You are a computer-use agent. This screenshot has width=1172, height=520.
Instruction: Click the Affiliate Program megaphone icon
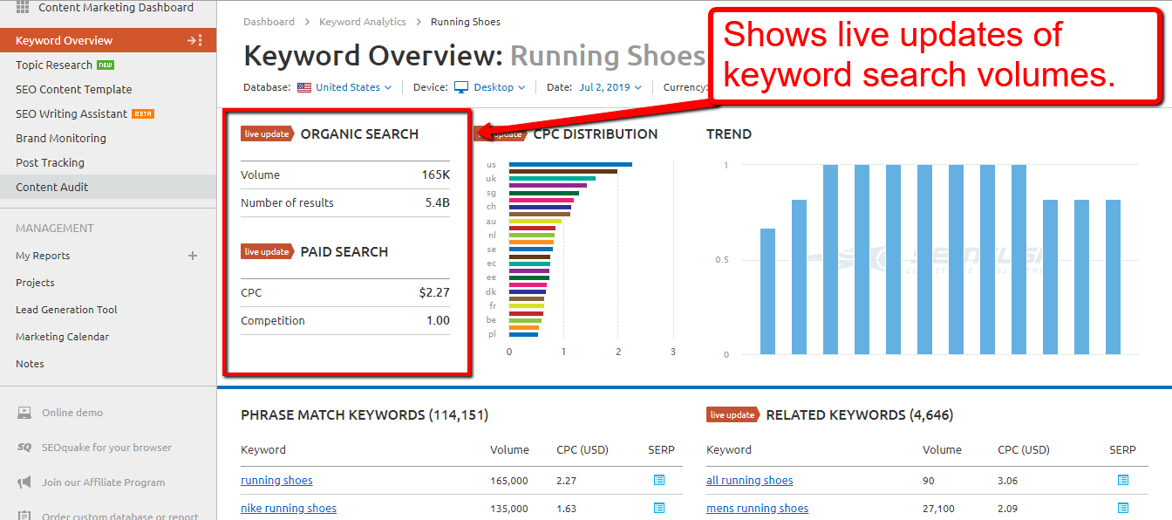click(24, 482)
